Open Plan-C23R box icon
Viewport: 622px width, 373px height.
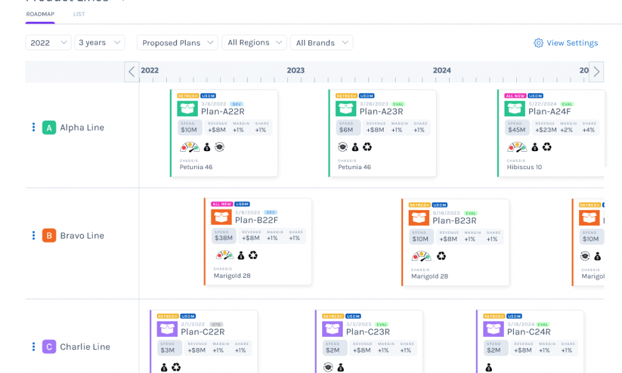(x=332, y=329)
